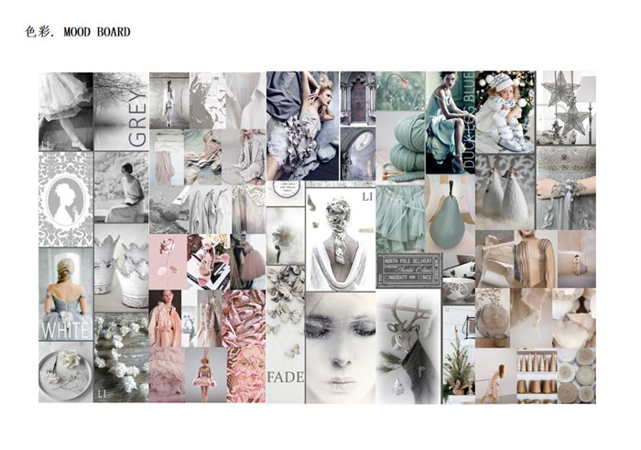This screenshot has width=641, height=450.
Task: Click the FADE text label
Action: click(x=279, y=377)
